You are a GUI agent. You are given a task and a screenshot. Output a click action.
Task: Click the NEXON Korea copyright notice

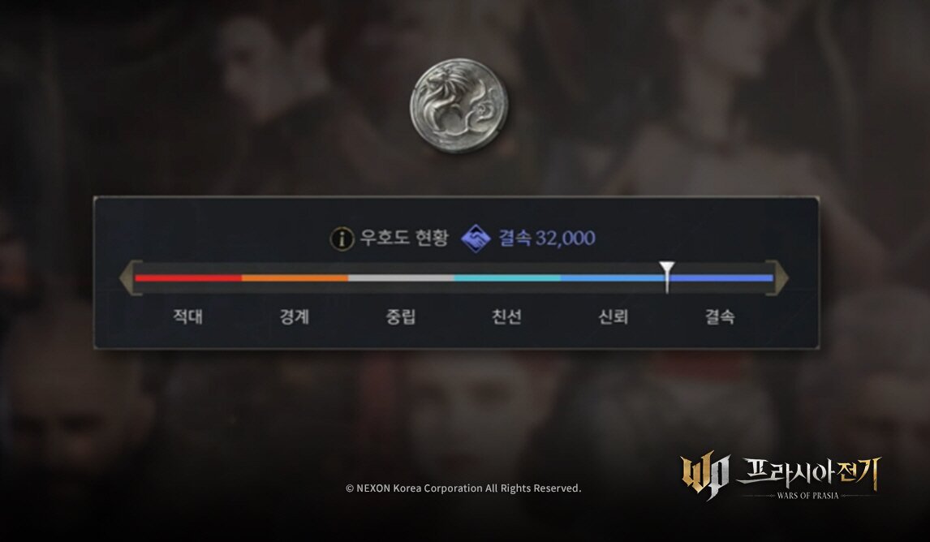463,488
